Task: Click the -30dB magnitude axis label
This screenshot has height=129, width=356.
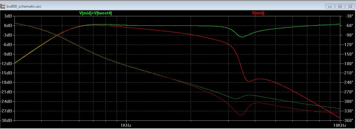Action: [x=6, y=120]
